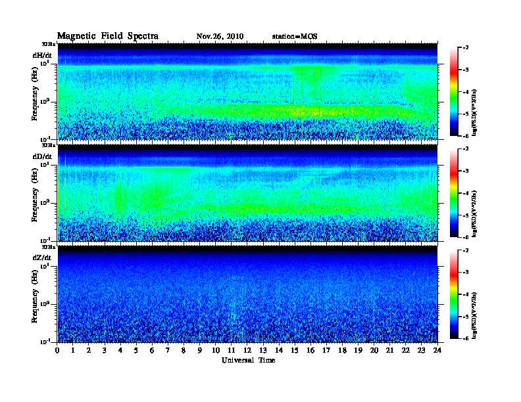
Task: Click hour "10" on the time axis
Action: [216, 350]
